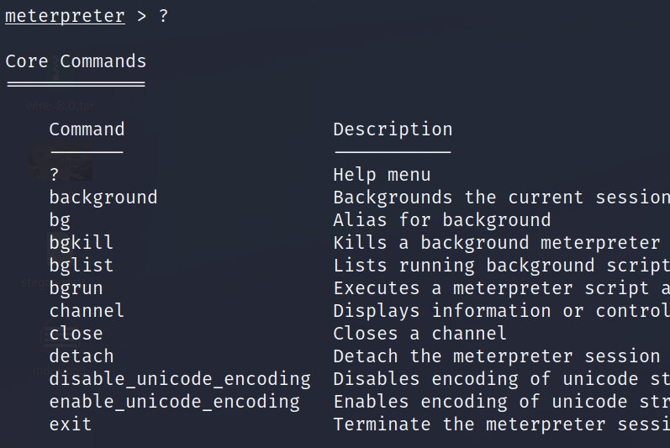Select the bglist command entry
The image size is (670, 448).
(82, 266)
